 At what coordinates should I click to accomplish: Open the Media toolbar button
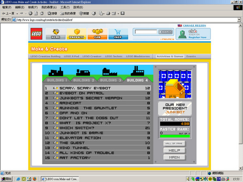[84, 13]
